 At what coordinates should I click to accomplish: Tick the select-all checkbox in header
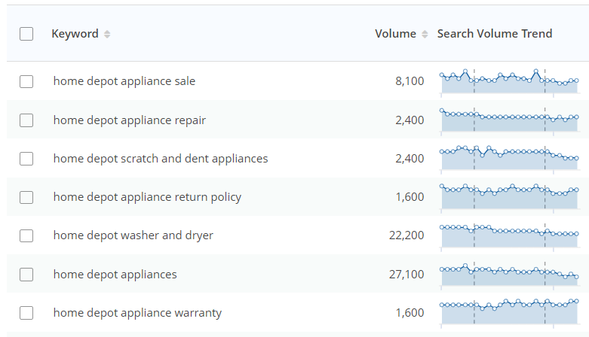(x=26, y=34)
